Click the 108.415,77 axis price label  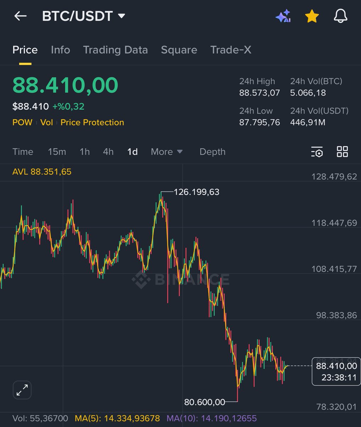pyautogui.click(x=334, y=269)
